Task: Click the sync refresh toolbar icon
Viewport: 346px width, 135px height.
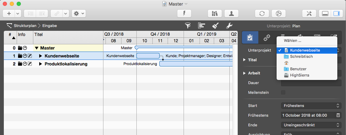Action: 262,13
